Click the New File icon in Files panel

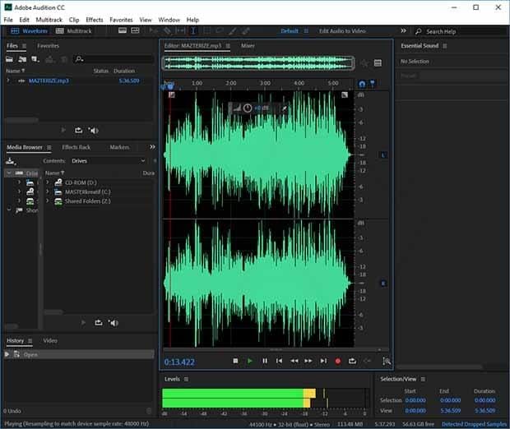coord(35,59)
